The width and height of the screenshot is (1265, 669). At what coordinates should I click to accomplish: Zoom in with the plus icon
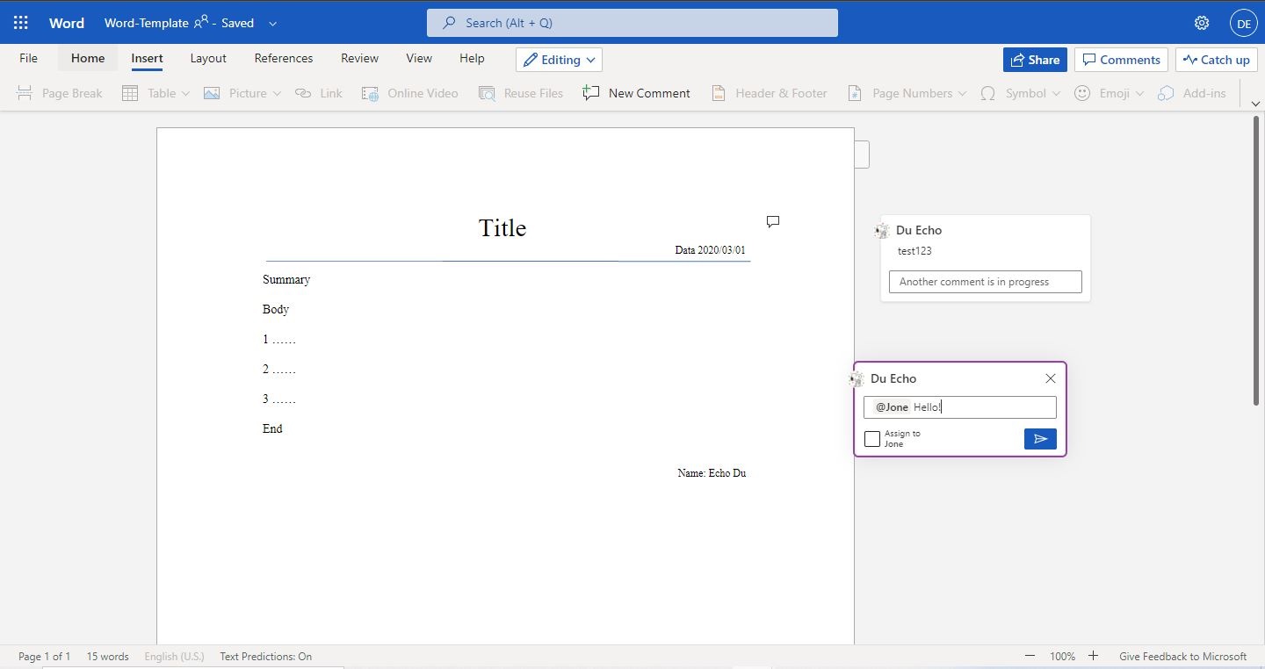(1093, 656)
